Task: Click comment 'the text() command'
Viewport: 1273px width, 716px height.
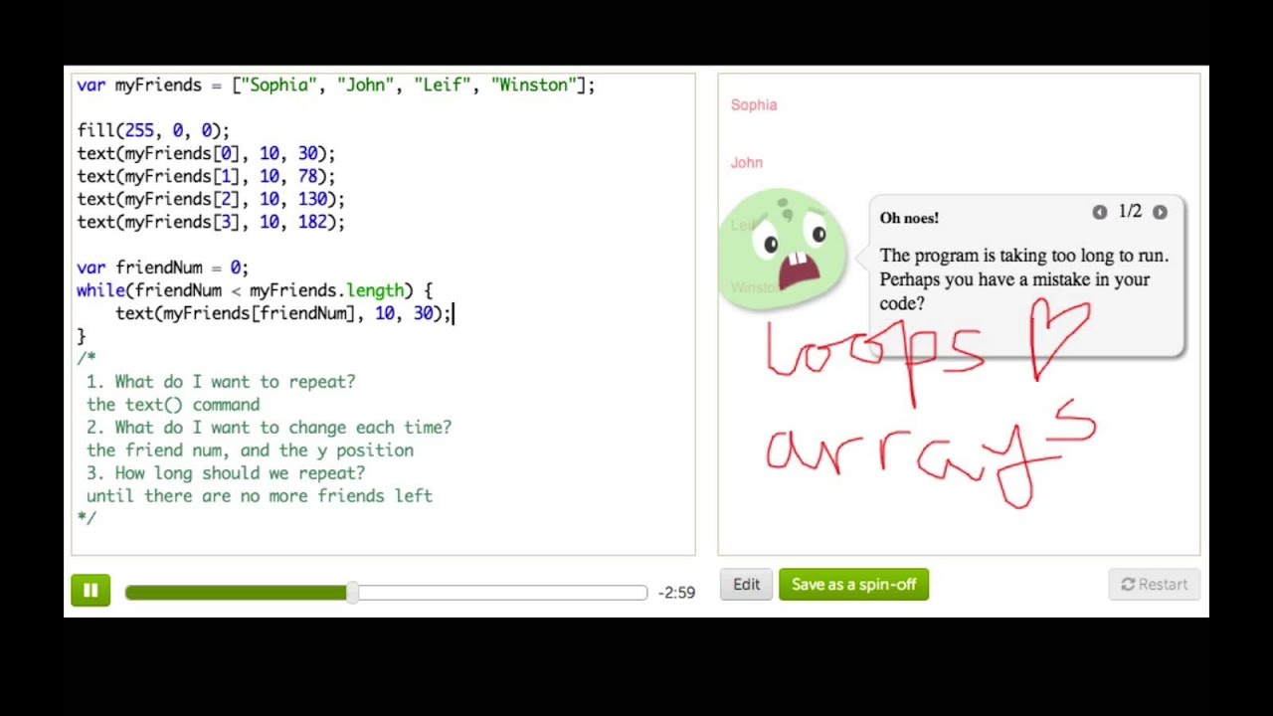Action: click(173, 405)
